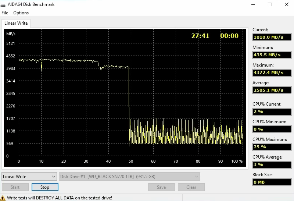294x202 pixels.
Task: Click the AIDA64 app icon in title bar
Action: pyautogui.click(x=4, y=4)
